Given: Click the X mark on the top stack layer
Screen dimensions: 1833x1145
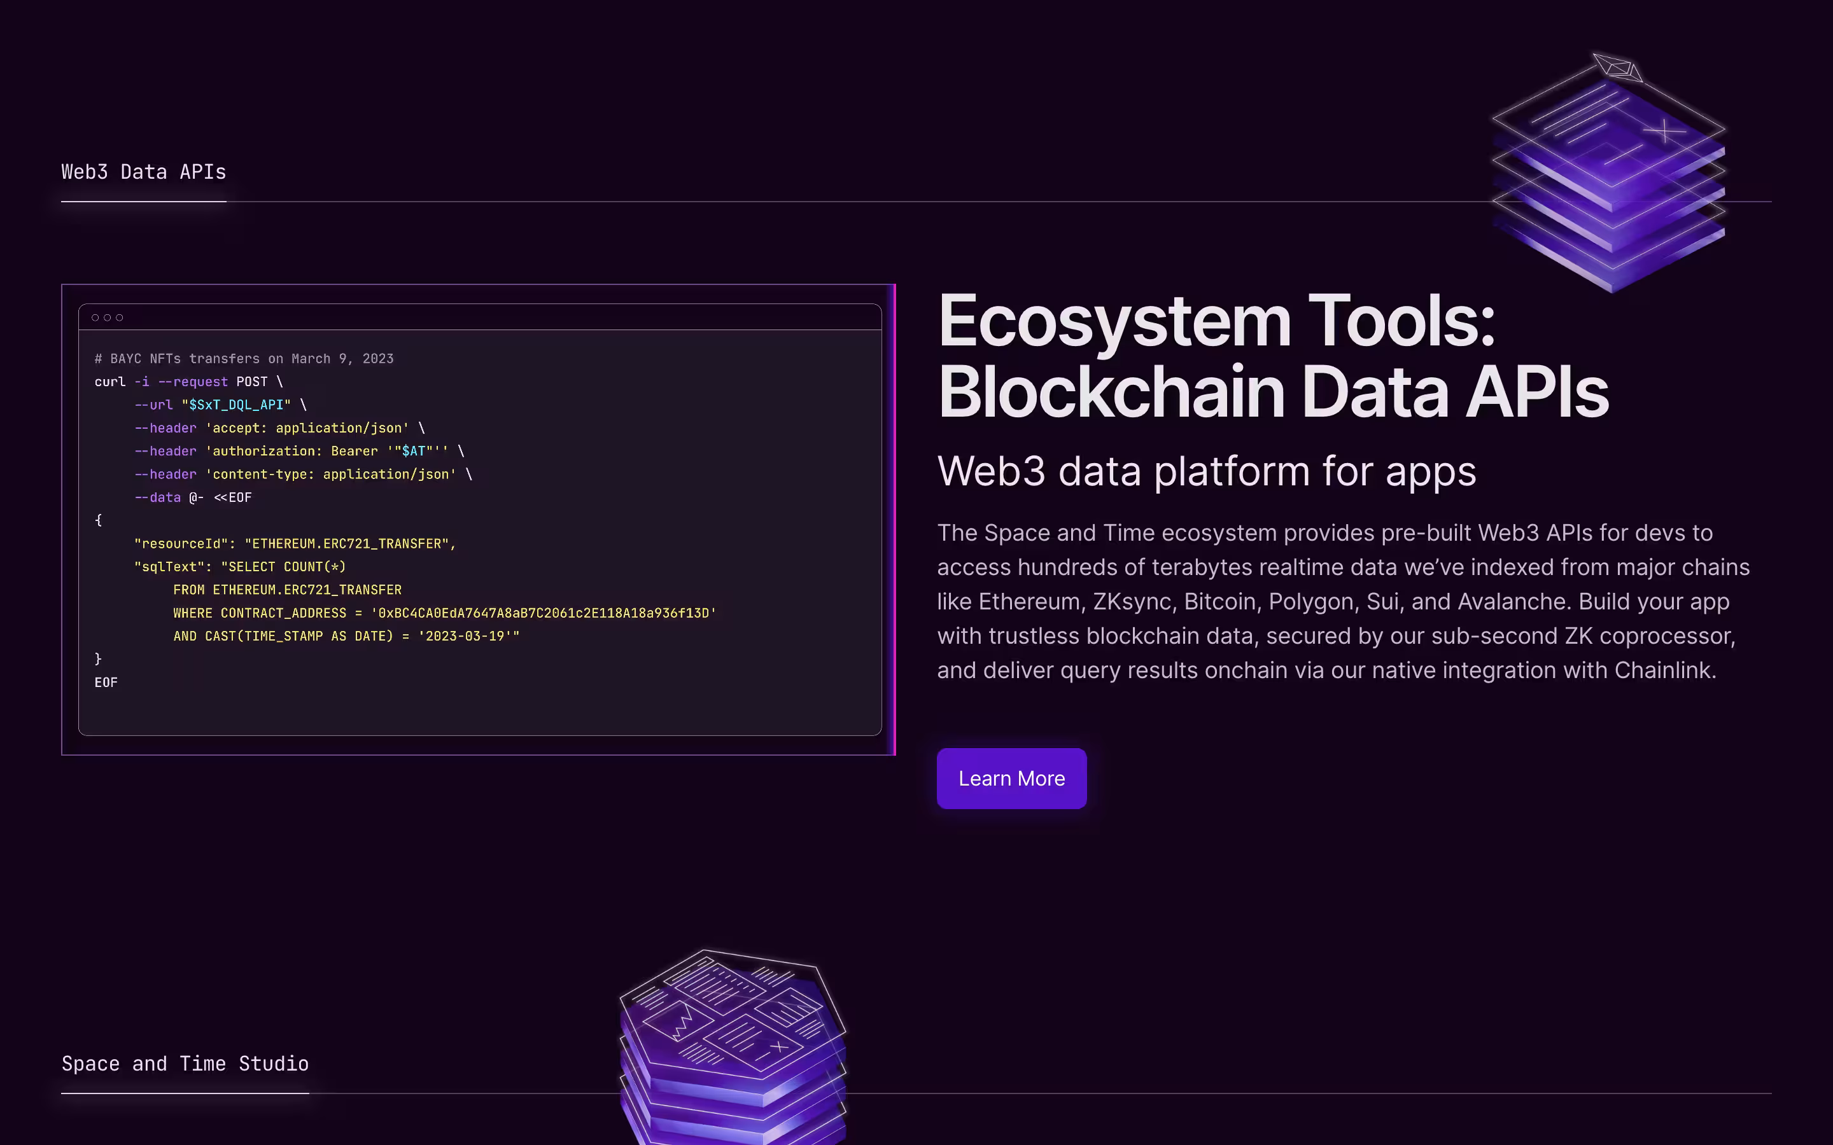Looking at the screenshot, I should pos(1664,132).
